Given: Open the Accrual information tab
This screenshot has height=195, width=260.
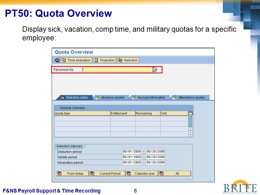Looking at the screenshot, I should point(149,97).
